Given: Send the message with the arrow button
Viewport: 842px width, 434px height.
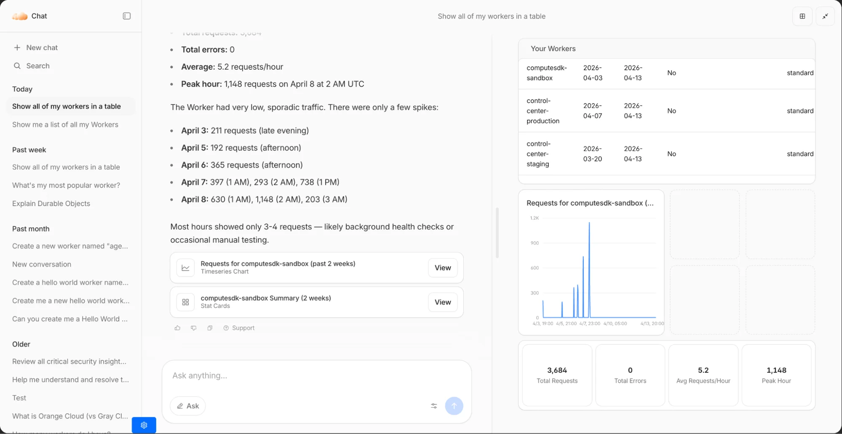Looking at the screenshot, I should pyautogui.click(x=454, y=406).
